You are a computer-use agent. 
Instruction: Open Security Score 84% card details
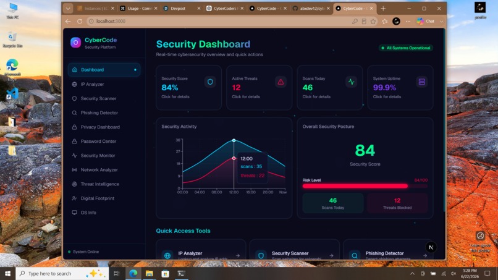click(x=188, y=88)
